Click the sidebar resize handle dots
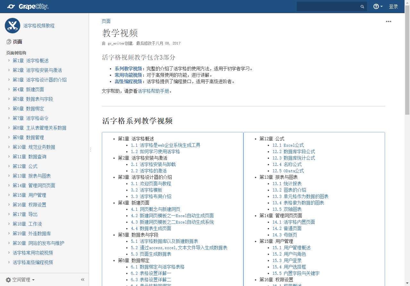 click(90, 150)
